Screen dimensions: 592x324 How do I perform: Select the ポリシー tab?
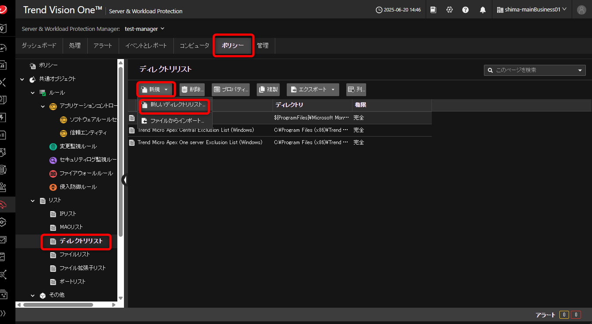coord(233,46)
